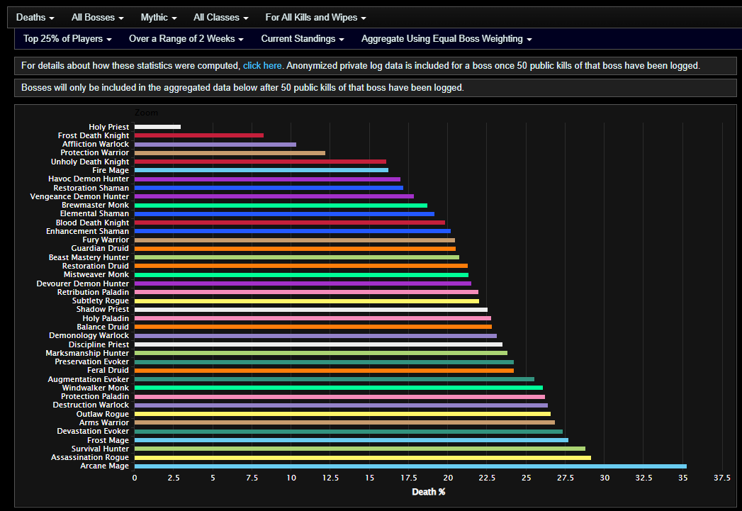Viewport: 742px width, 511px height.
Task: Click the Mistweaver Monk label
Action: pyautogui.click(x=96, y=274)
